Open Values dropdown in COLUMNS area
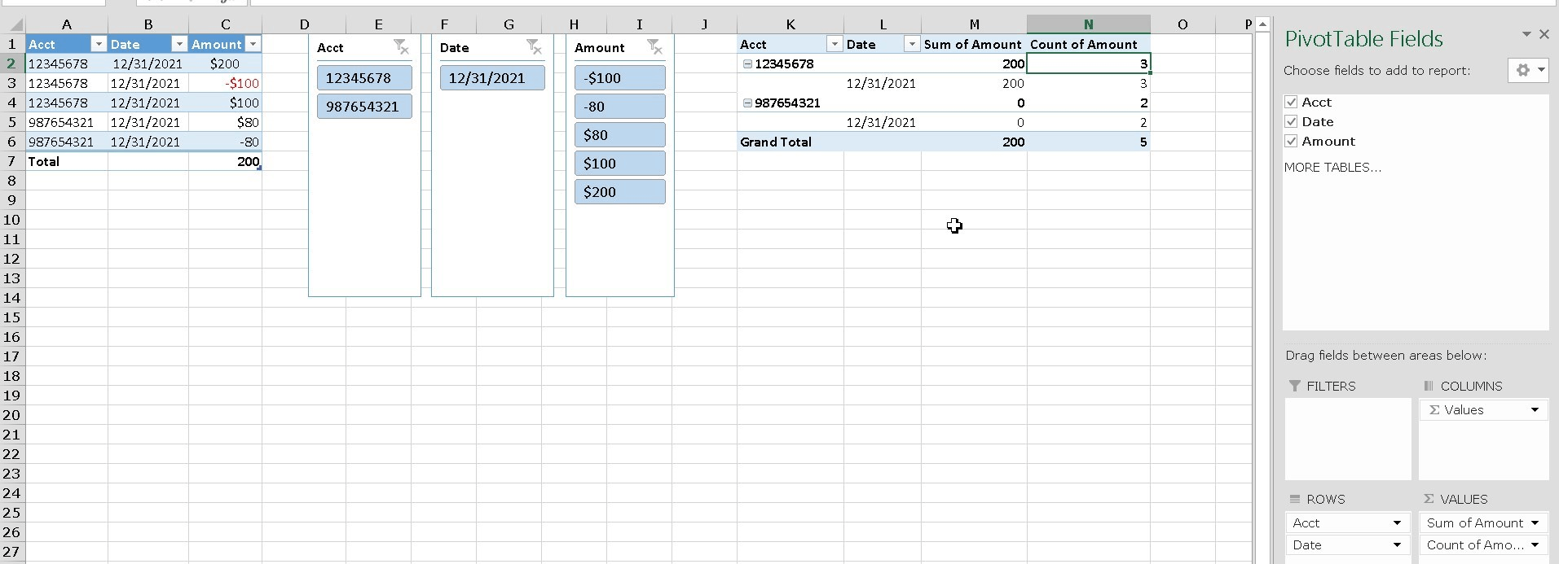 click(x=1535, y=410)
